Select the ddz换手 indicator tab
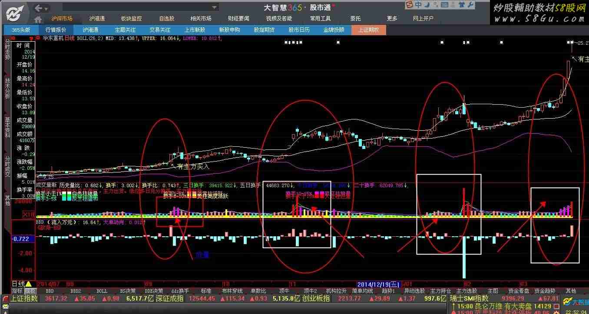The height and width of the screenshot is (314, 589). pos(180,291)
